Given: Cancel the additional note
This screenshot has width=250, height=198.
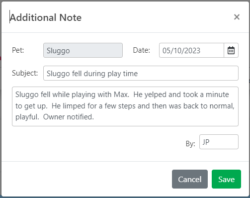Looking at the screenshot, I should [190, 179].
